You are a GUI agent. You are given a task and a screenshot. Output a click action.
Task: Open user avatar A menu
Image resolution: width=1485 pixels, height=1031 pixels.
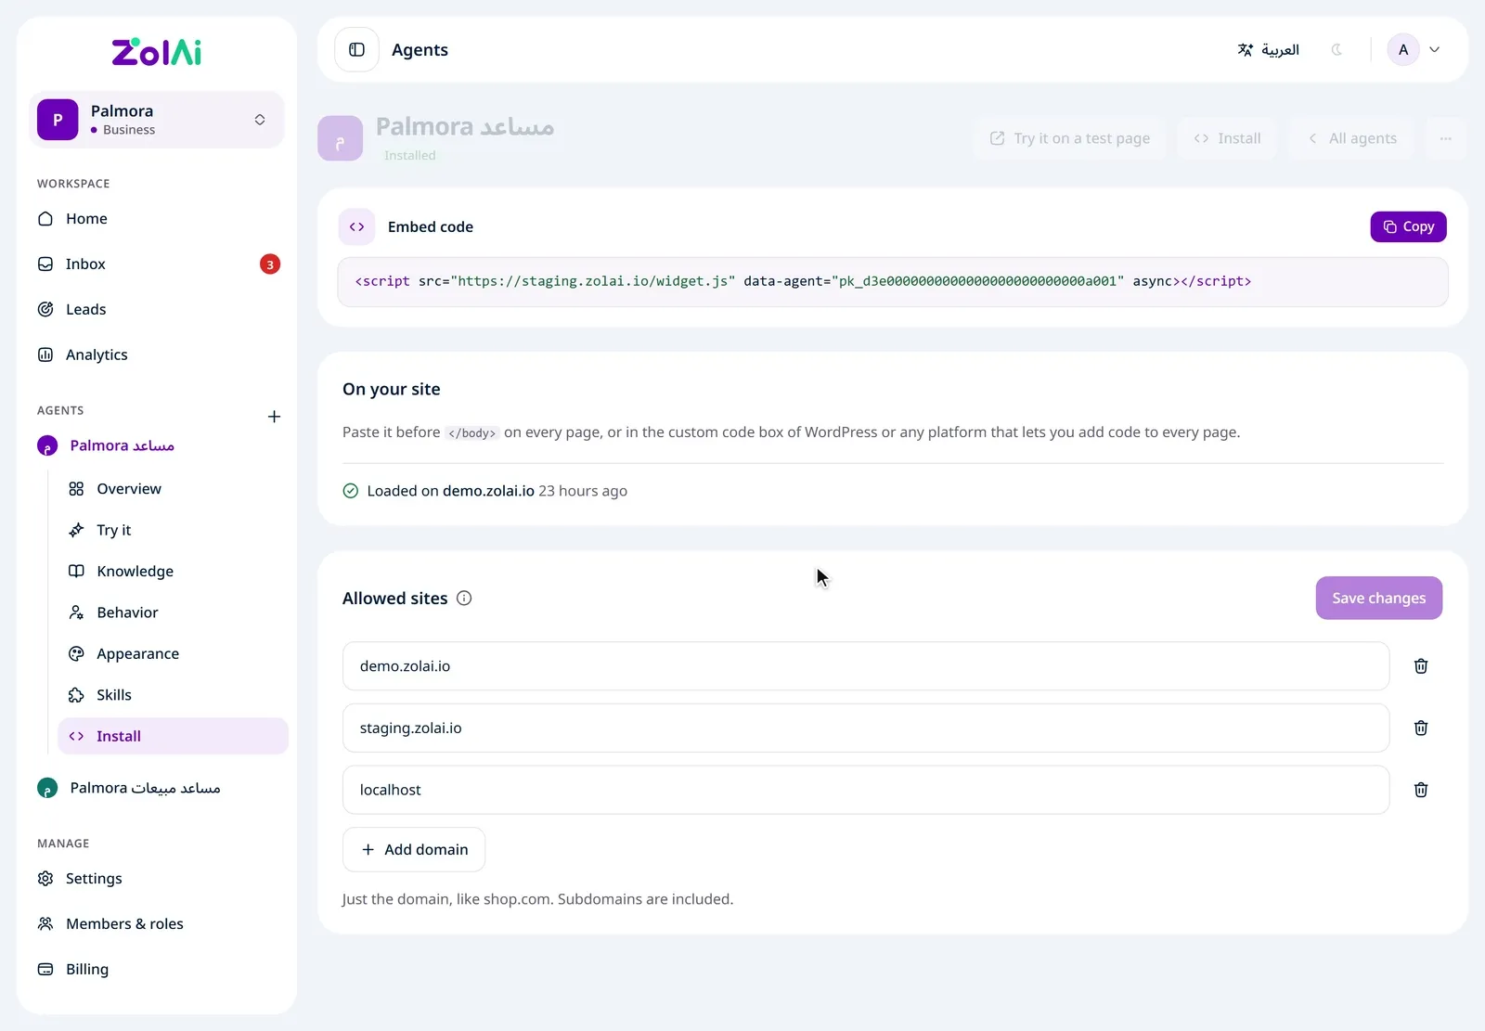pos(1414,50)
